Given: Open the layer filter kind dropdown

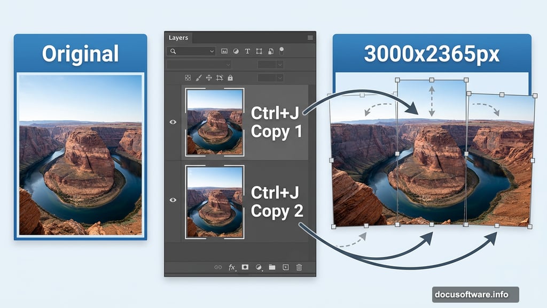Looking at the screenshot, I should click(x=212, y=51).
